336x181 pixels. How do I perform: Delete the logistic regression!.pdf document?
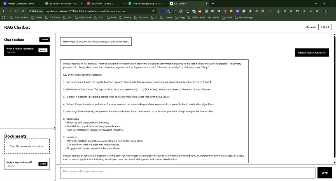(43, 164)
